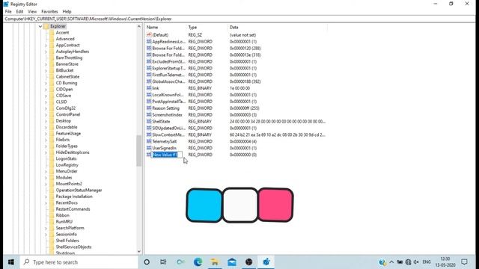Screen dimensions: 479x269
Task: Click data cell 0x000000ff (255)
Action: tap(245, 108)
